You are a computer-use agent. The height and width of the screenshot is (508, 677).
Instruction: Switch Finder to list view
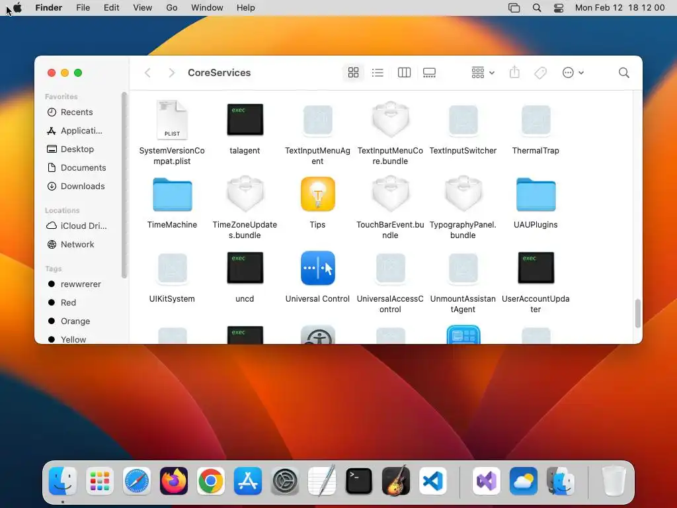point(378,73)
